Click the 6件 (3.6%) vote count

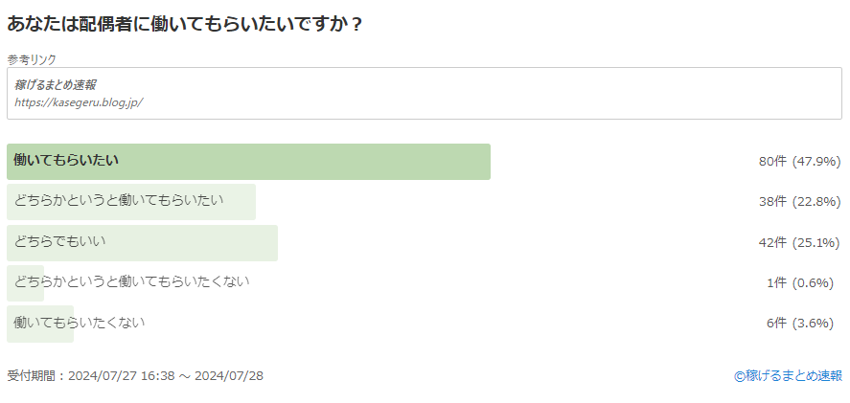[x=799, y=324]
